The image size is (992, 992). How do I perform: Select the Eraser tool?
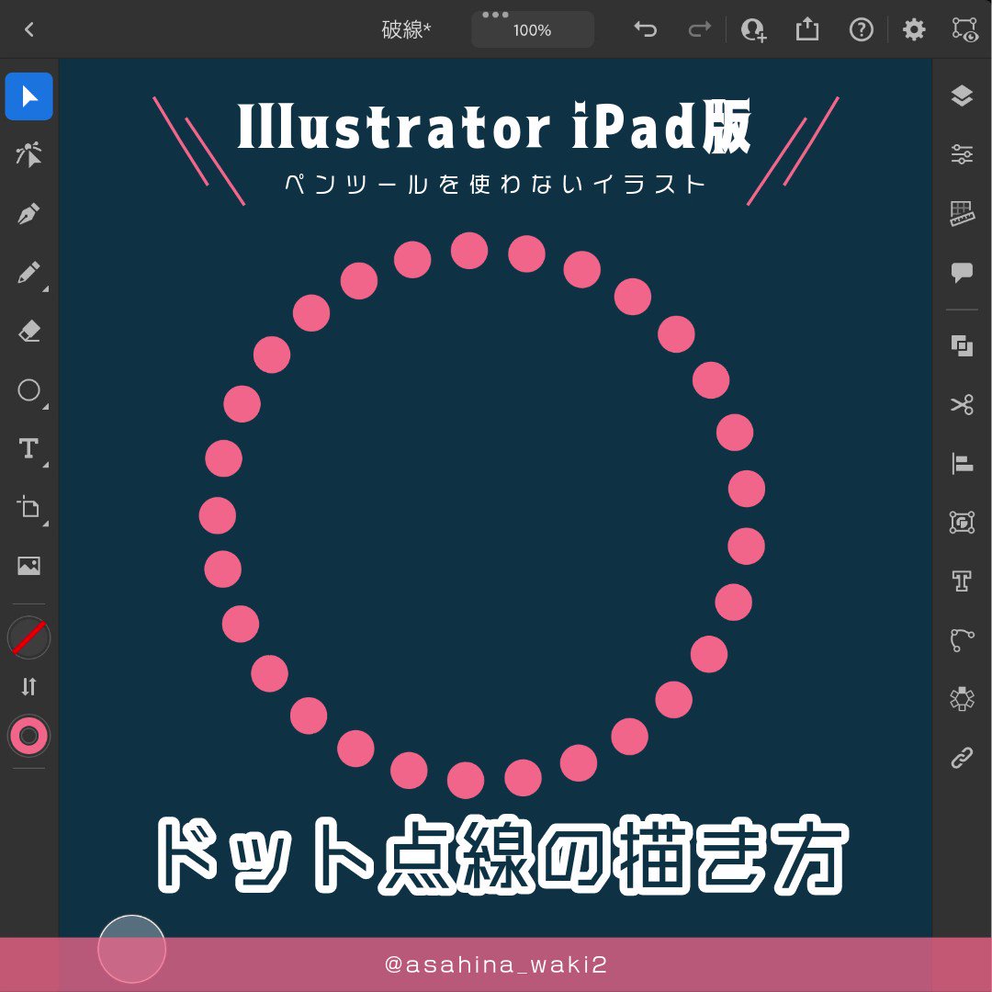click(29, 331)
